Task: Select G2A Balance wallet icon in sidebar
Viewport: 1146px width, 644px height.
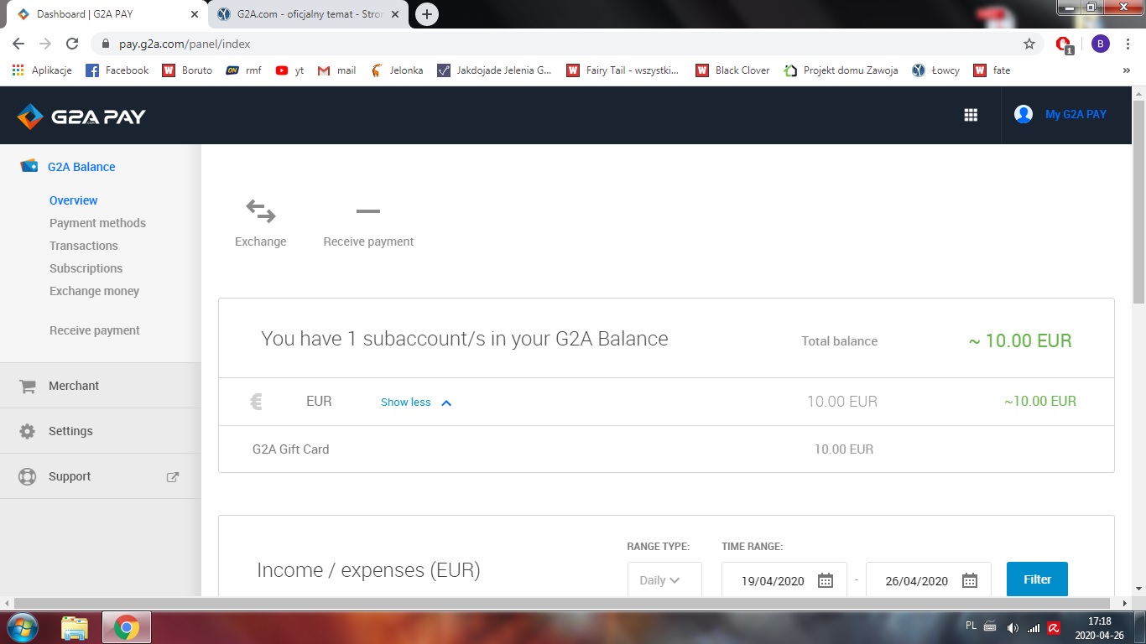Action: click(29, 166)
